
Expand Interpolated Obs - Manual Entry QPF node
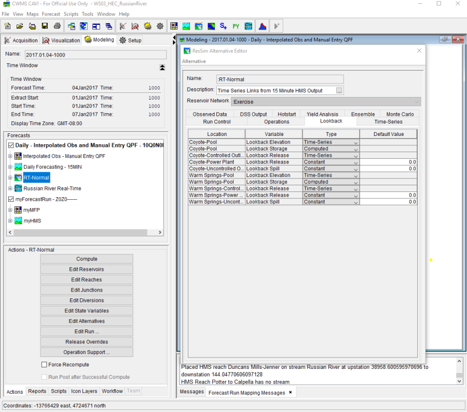coord(10,156)
